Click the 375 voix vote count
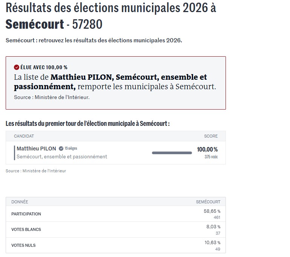 coord(211,157)
